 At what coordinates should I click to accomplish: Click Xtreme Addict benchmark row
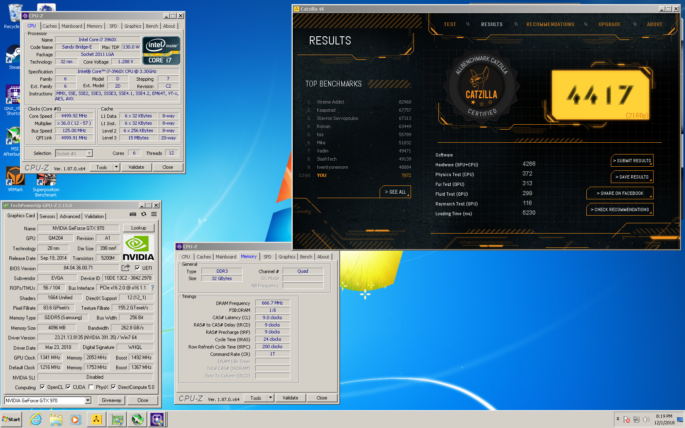(x=359, y=102)
